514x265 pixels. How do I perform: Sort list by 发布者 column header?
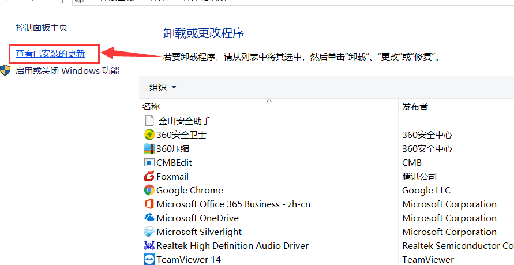click(x=415, y=106)
